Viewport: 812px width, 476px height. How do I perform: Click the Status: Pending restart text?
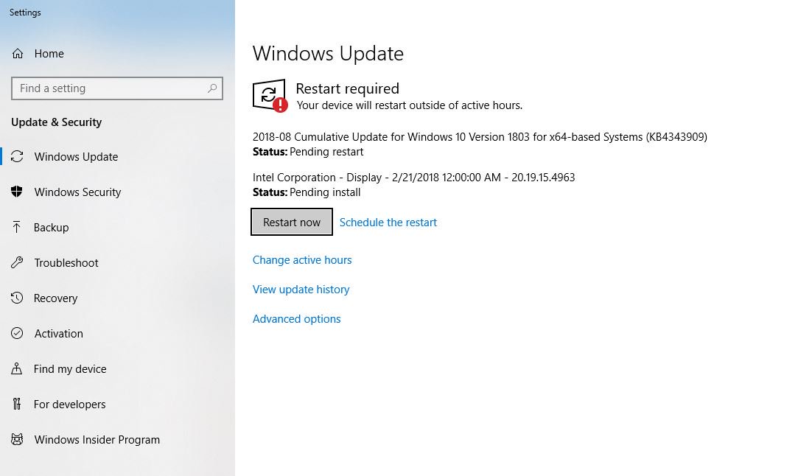[x=308, y=152]
